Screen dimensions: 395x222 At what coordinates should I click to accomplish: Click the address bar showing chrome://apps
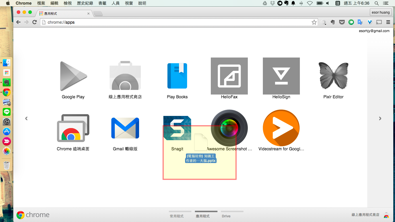tap(176, 22)
